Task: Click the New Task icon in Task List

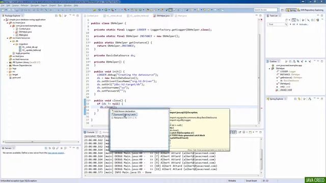Action: 286,20
